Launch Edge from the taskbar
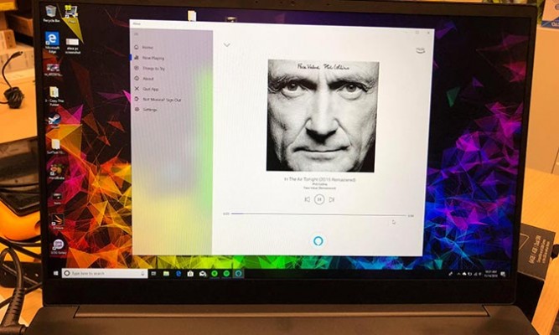The height and width of the screenshot is (335, 559). [x=179, y=274]
